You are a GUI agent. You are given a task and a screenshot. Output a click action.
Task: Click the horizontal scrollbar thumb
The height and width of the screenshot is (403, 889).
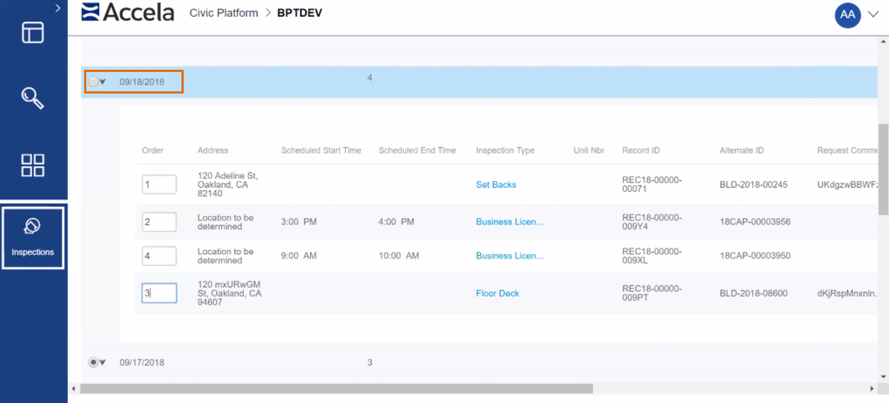tap(336, 389)
